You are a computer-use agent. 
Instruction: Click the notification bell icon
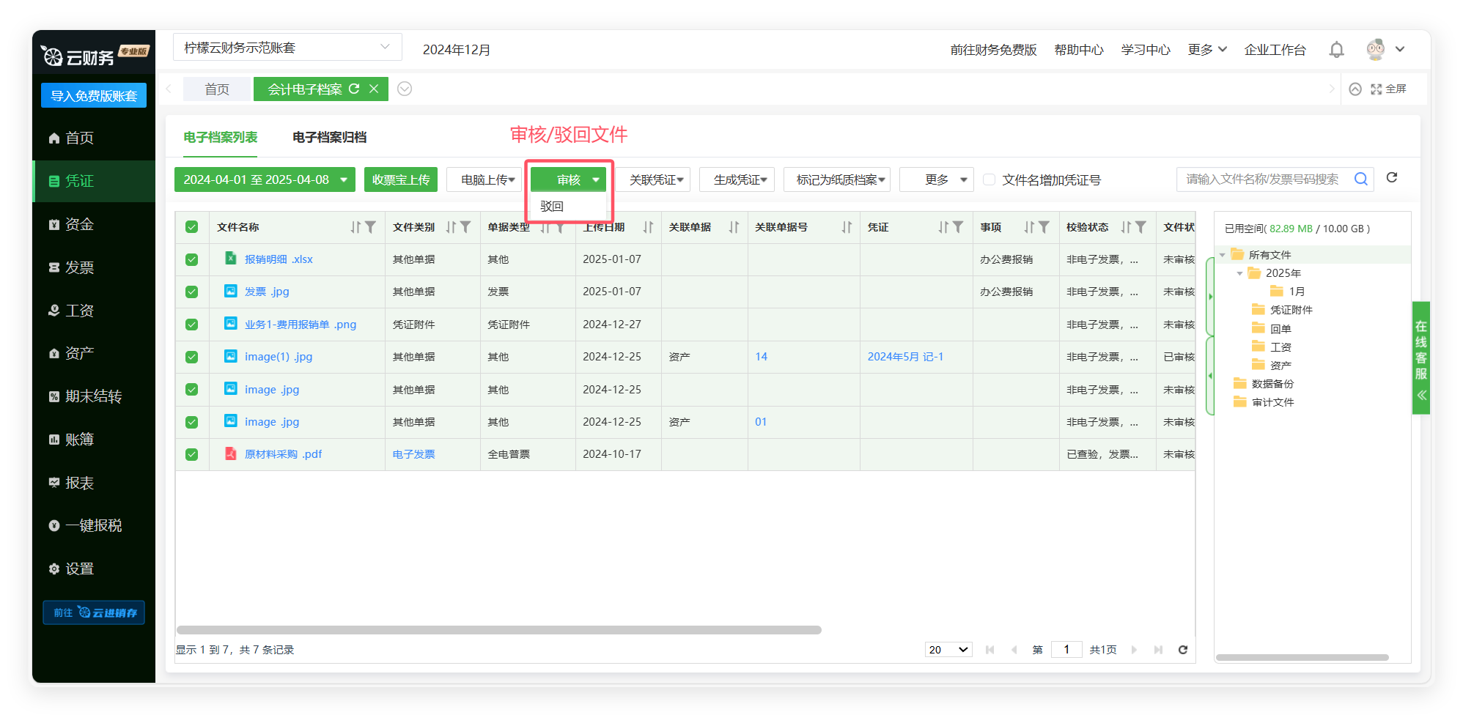click(x=1336, y=50)
